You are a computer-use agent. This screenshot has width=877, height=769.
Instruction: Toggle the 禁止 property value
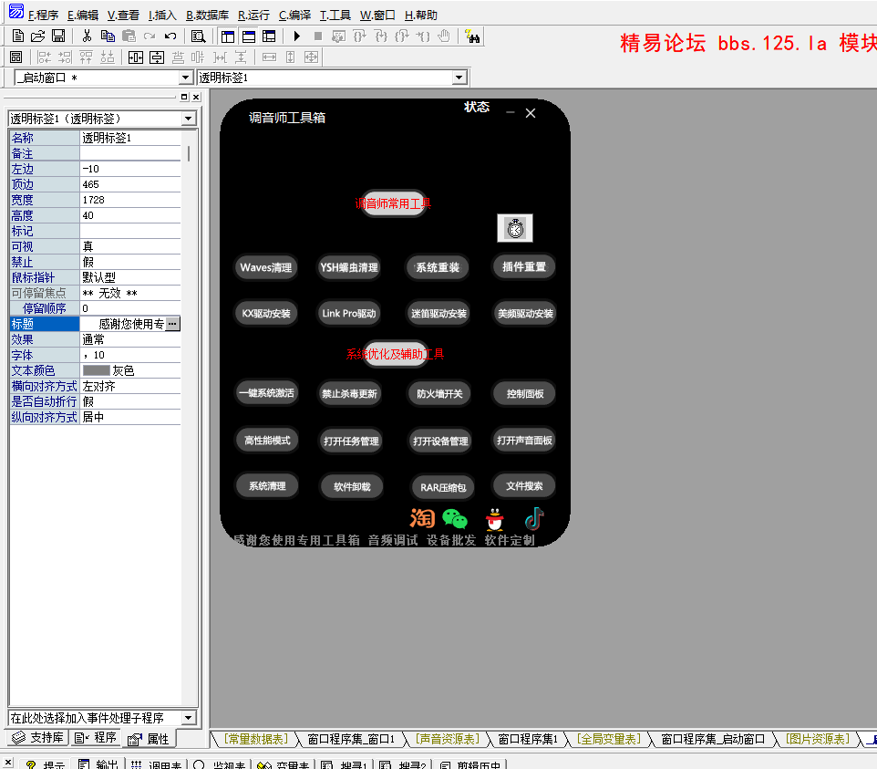coord(128,261)
